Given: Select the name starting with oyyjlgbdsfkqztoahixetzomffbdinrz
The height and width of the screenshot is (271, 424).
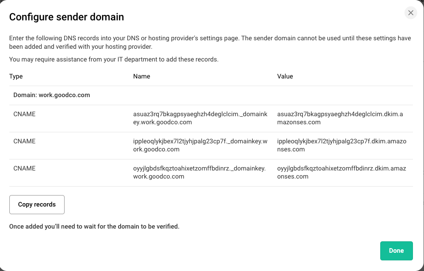Looking at the screenshot, I should click(x=200, y=172).
